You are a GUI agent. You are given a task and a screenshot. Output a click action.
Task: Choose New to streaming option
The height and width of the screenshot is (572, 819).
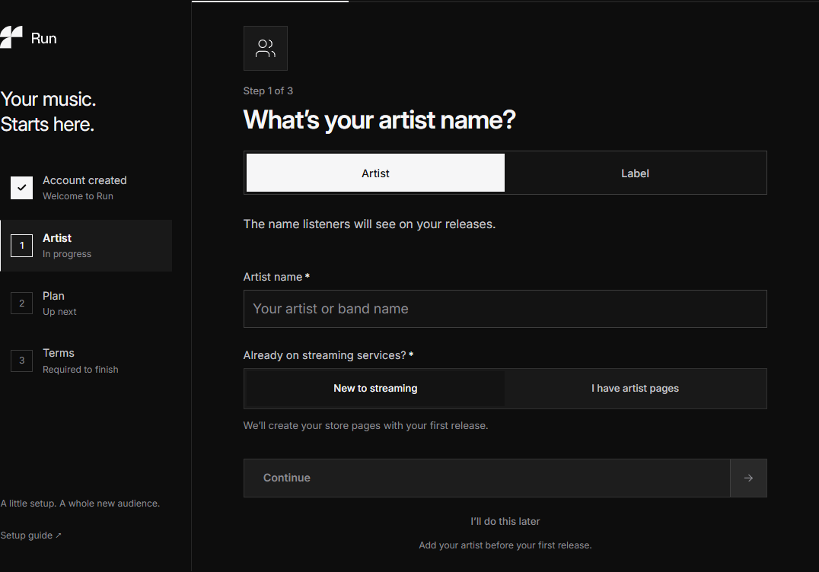click(375, 388)
